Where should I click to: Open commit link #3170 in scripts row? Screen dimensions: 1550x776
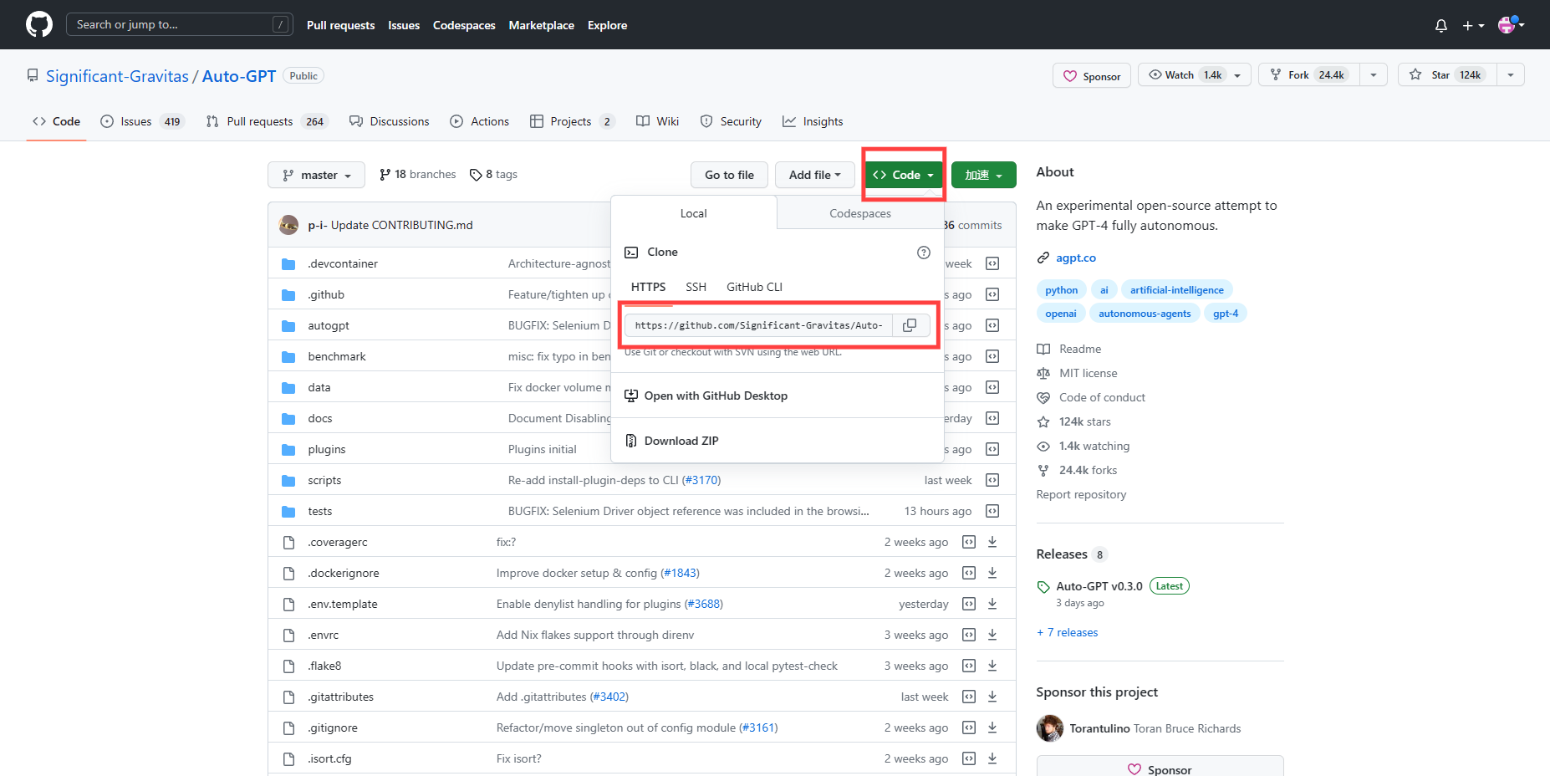701,480
